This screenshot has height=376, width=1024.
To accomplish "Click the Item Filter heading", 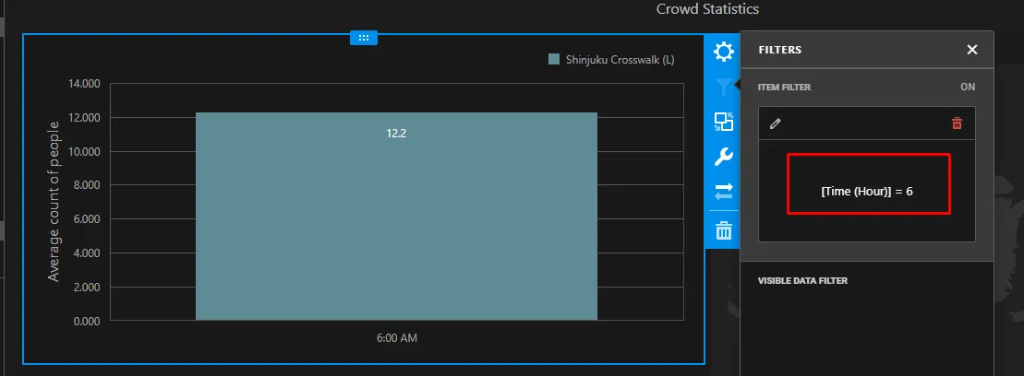I will [784, 87].
